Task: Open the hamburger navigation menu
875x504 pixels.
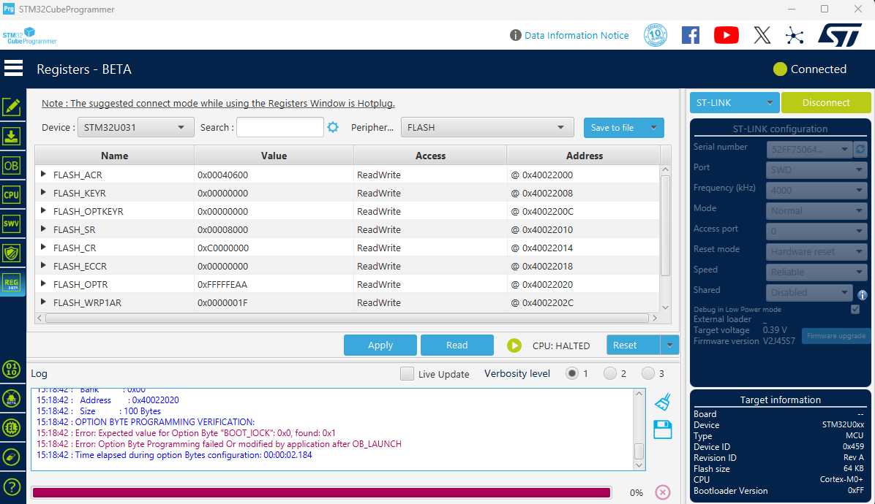Action: coord(13,67)
